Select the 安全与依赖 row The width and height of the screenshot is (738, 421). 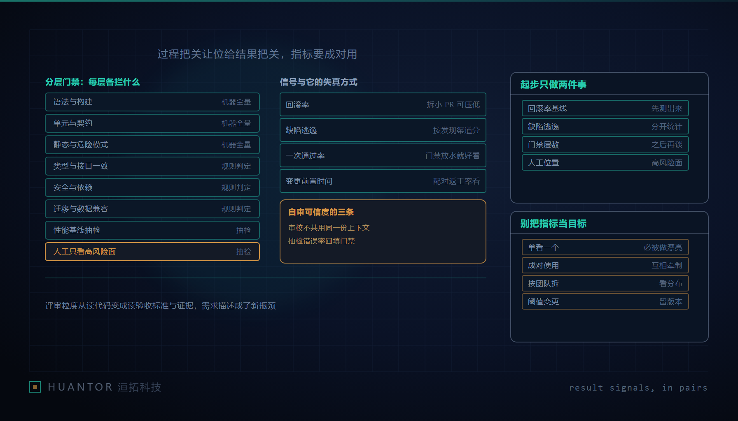152,187
